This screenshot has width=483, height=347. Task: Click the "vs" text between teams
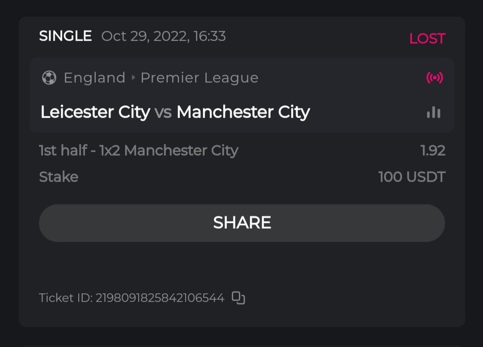(163, 112)
